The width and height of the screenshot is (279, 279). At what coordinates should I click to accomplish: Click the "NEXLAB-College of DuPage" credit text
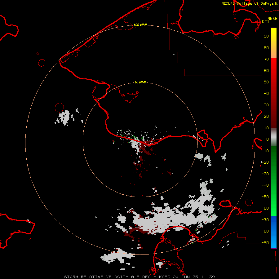click(x=247, y=3)
